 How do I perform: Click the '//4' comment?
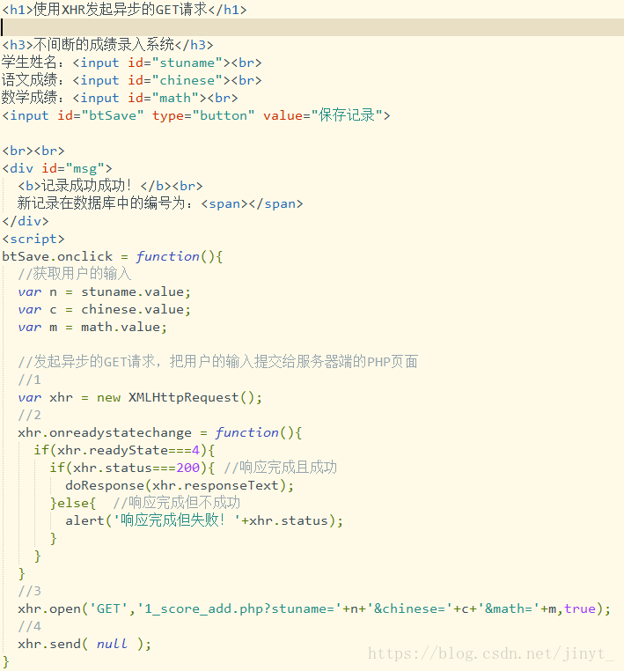pyautogui.click(x=30, y=626)
